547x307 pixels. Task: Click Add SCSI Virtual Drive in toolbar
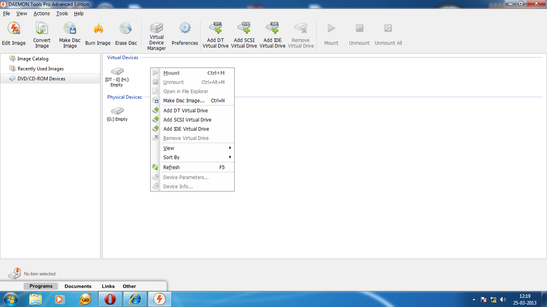244,35
